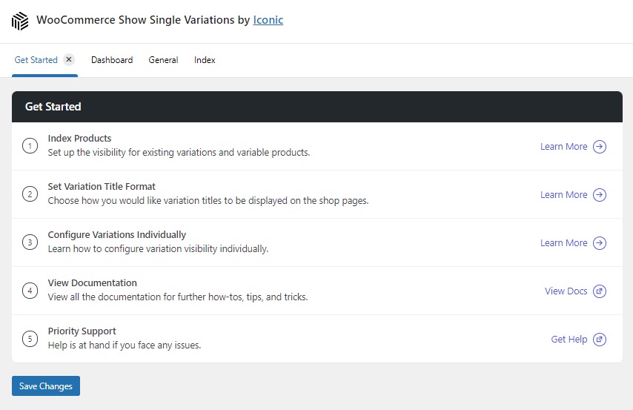
Task: Switch to the Index tab
Action: click(x=205, y=60)
